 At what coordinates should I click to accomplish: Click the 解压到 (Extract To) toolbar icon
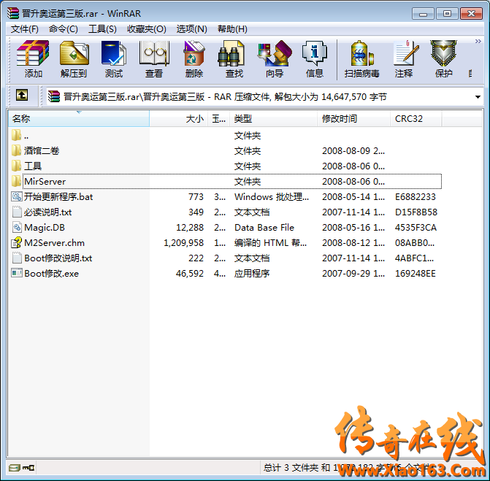[74, 59]
